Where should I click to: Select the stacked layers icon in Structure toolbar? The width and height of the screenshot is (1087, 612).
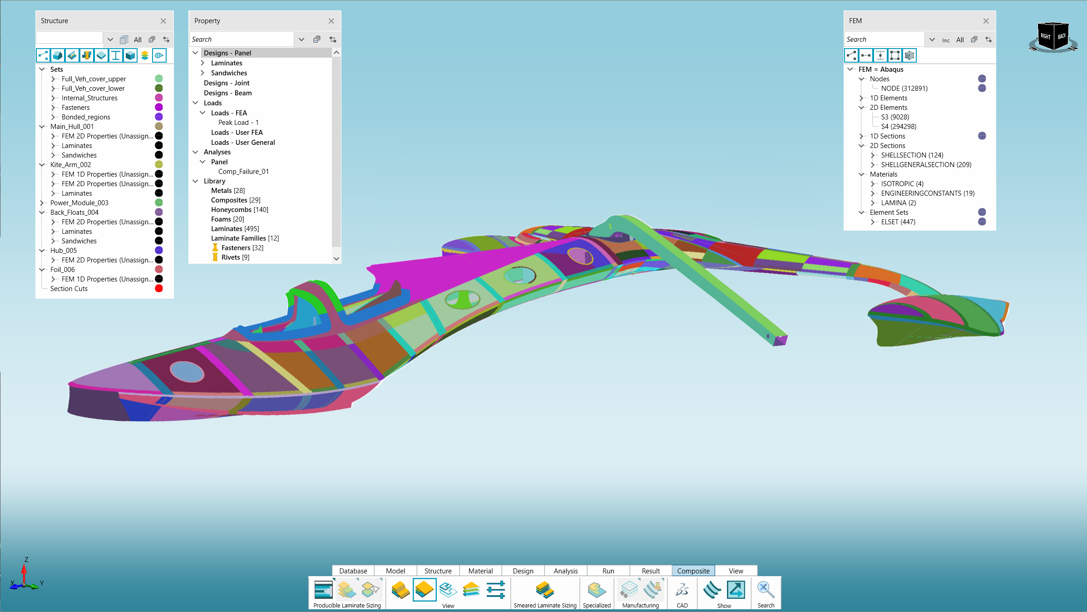(x=144, y=55)
